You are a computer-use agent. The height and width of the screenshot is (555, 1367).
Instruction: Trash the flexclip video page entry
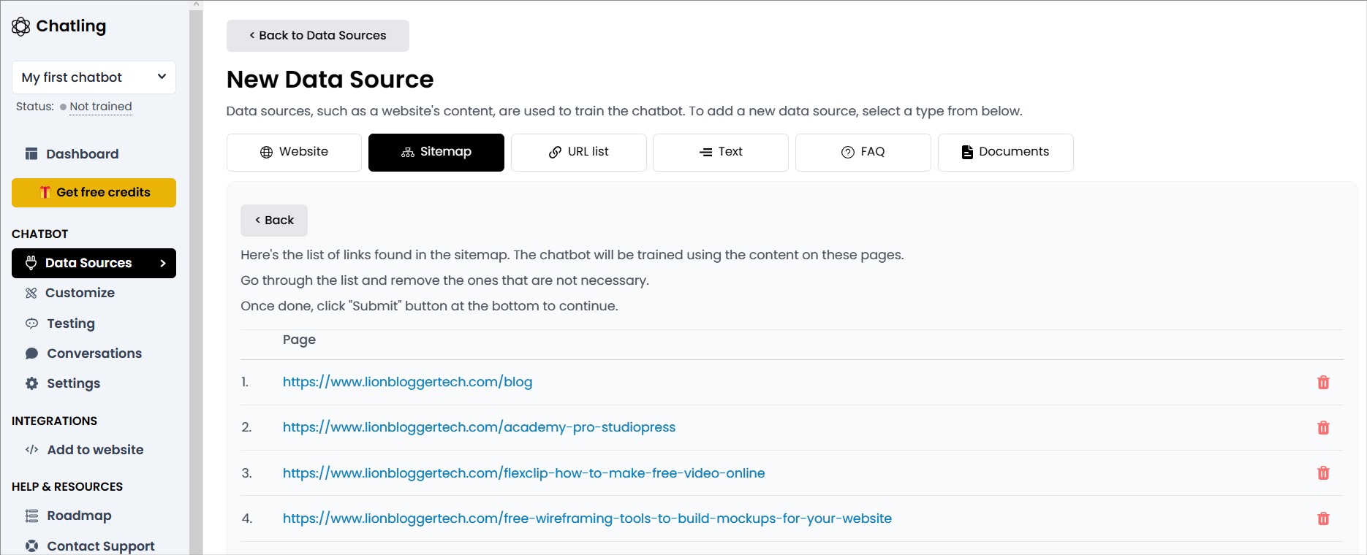pyautogui.click(x=1322, y=473)
